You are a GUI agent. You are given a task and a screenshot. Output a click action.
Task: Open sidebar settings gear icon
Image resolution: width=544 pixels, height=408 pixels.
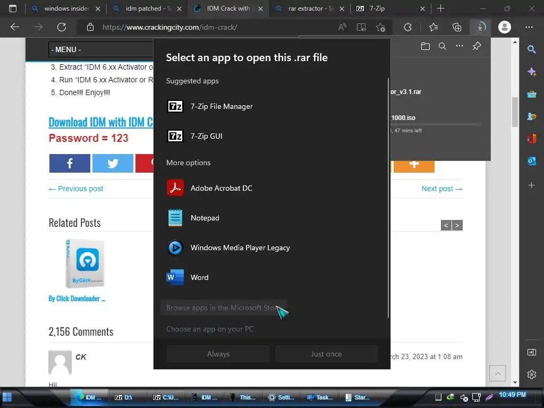[531, 375]
